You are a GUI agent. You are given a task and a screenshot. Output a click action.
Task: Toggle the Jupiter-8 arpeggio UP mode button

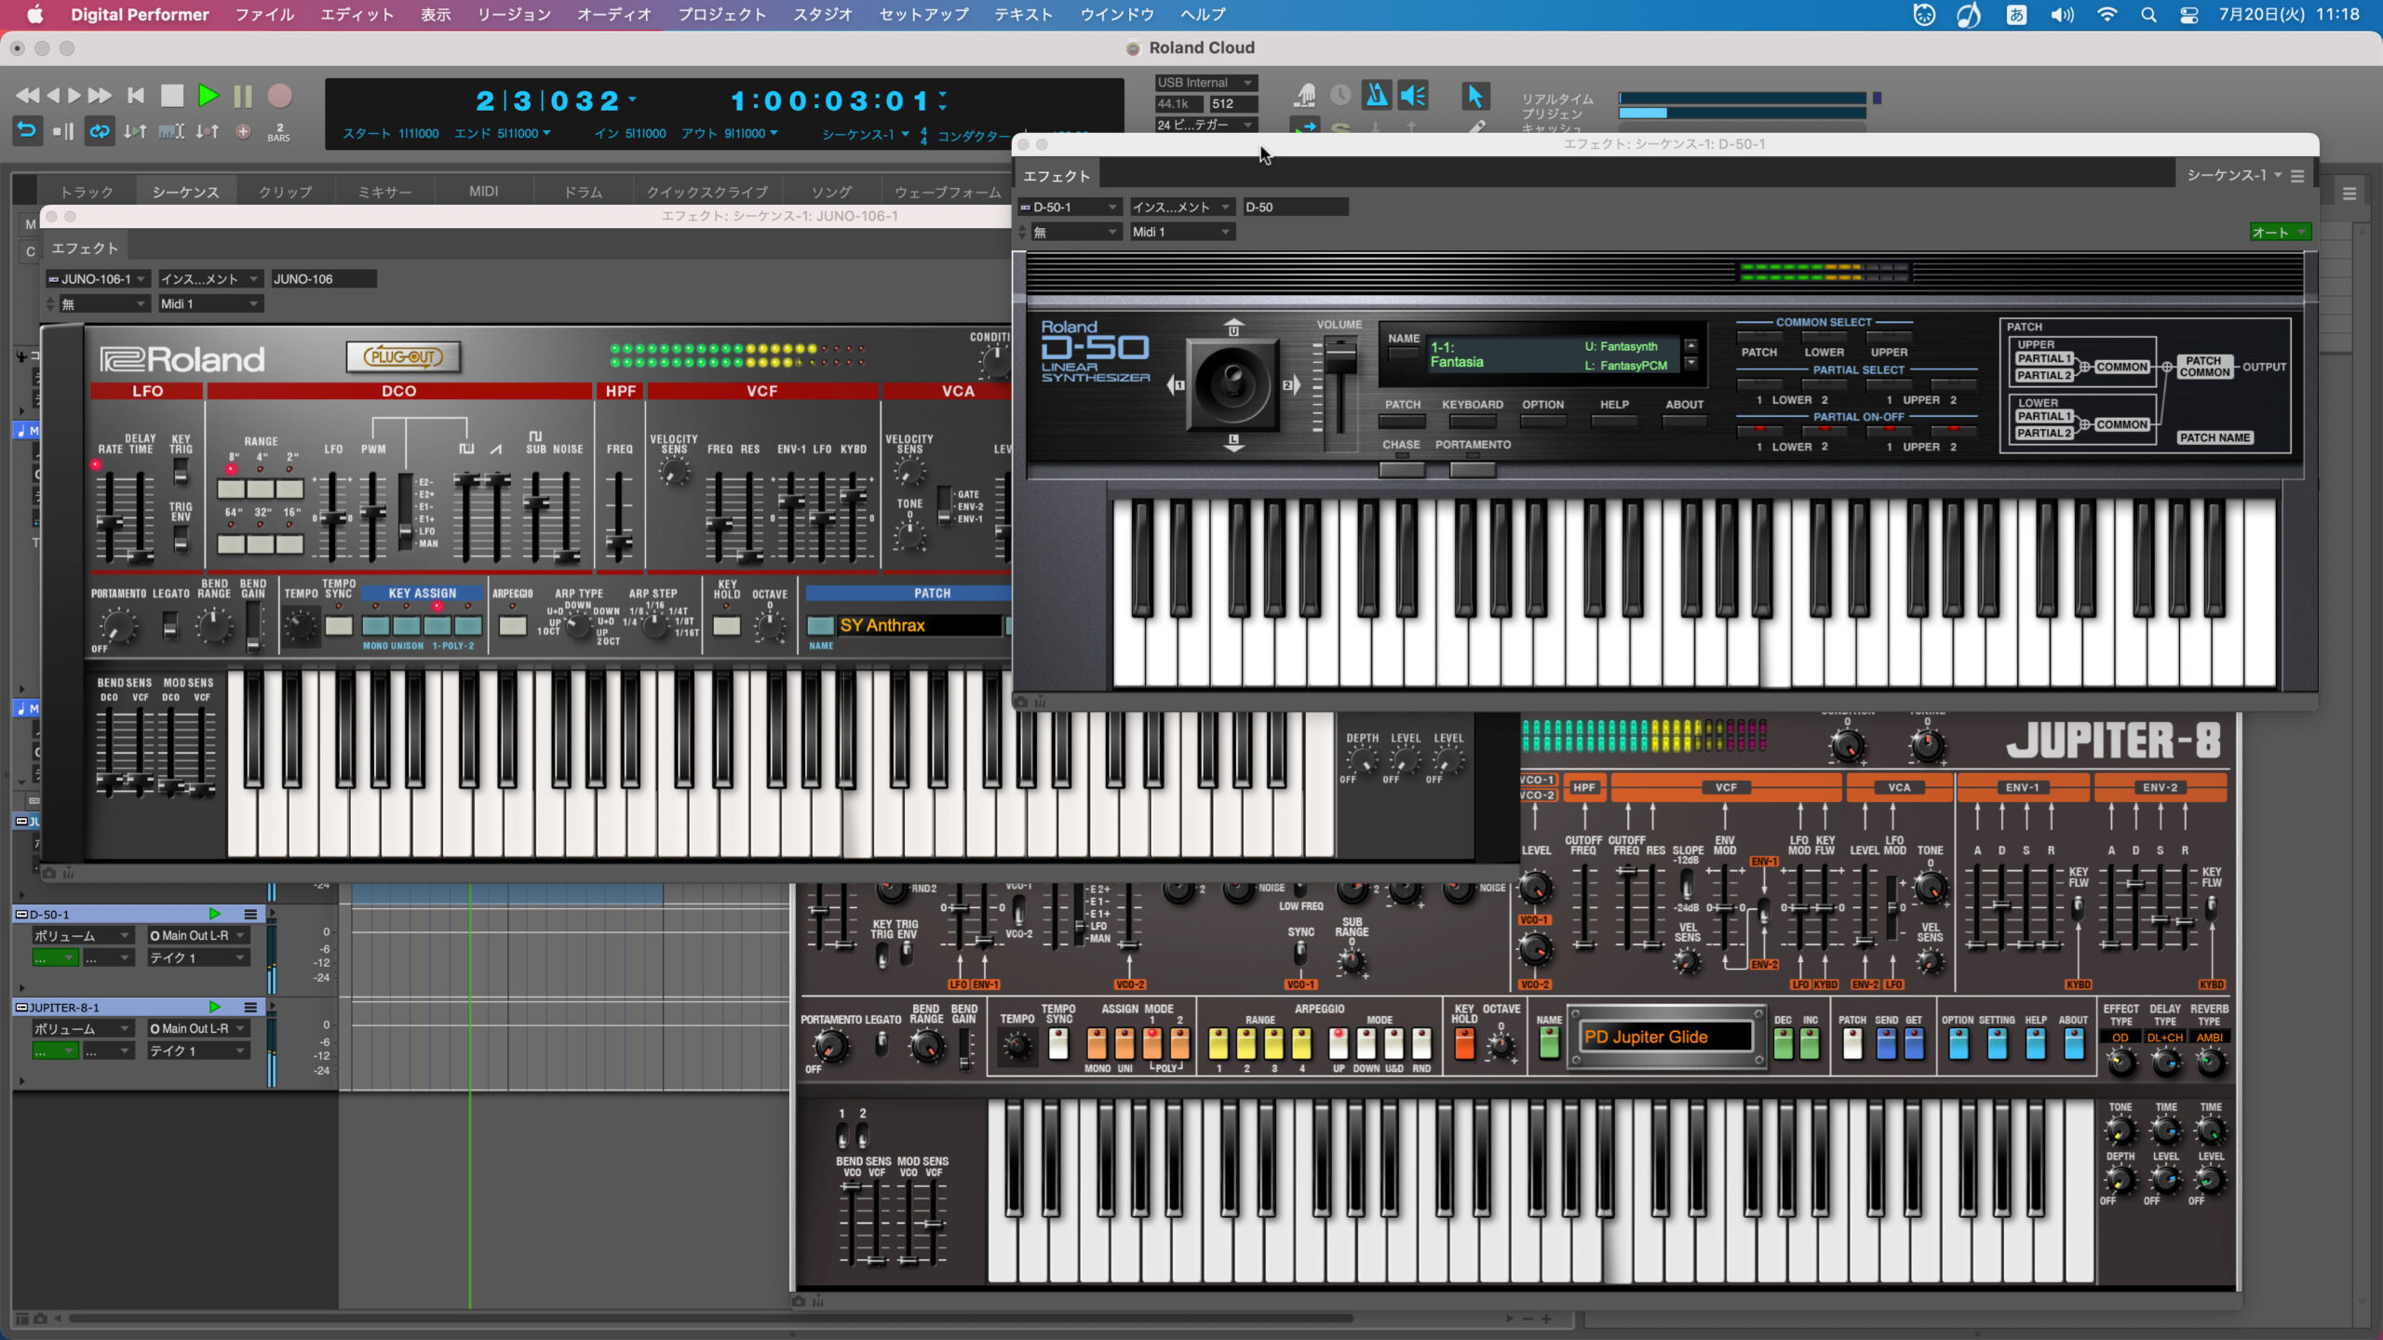tap(1338, 1043)
